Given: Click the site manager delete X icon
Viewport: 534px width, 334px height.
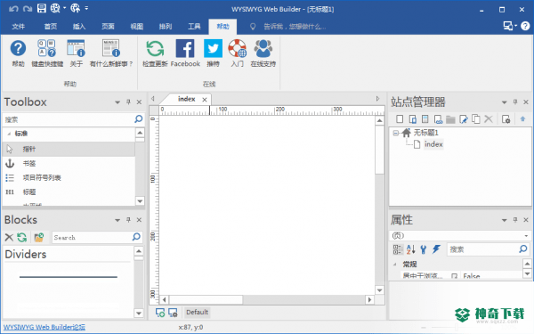Looking at the screenshot, I should click(x=489, y=119).
